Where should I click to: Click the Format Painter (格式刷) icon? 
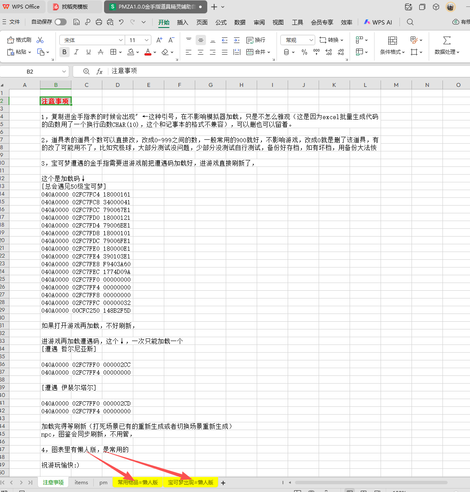19,40
